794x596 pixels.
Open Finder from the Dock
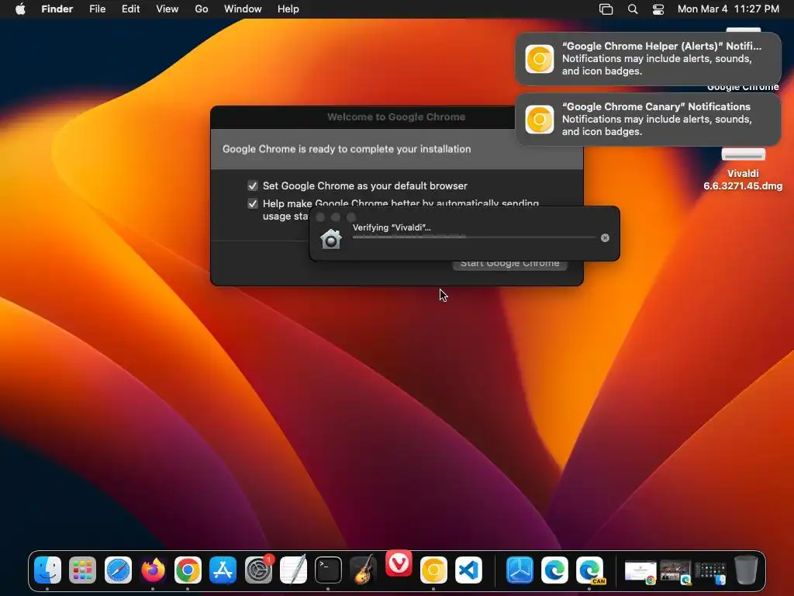47,570
